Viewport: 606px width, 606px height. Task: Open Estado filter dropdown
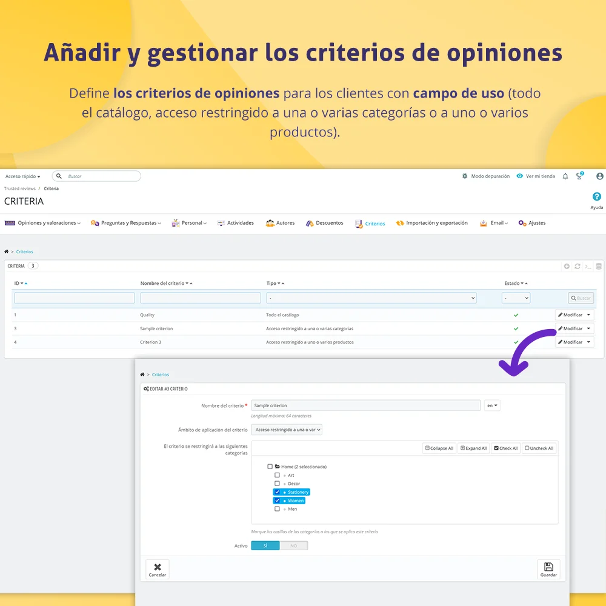516,298
